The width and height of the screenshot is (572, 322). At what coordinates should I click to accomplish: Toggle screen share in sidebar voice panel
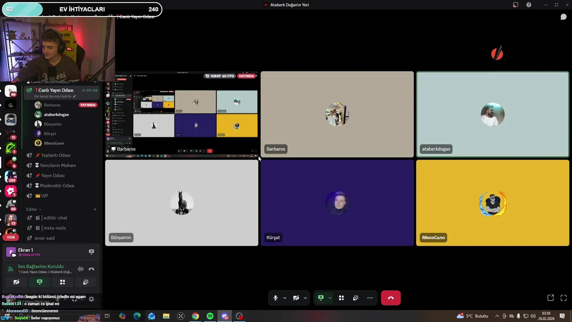pyautogui.click(x=39, y=282)
